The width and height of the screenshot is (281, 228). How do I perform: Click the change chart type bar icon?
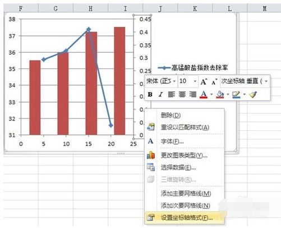click(151, 155)
